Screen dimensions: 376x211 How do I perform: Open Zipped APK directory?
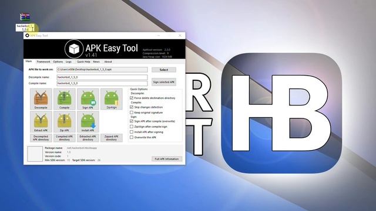coord(112,138)
